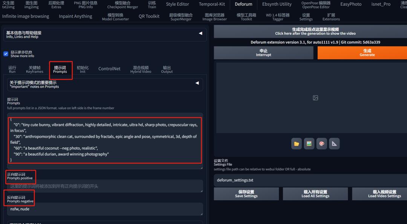Click the orange Generate button
Viewport: 407px width, 224px height.
pyautogui.click(x=363, y=53)
